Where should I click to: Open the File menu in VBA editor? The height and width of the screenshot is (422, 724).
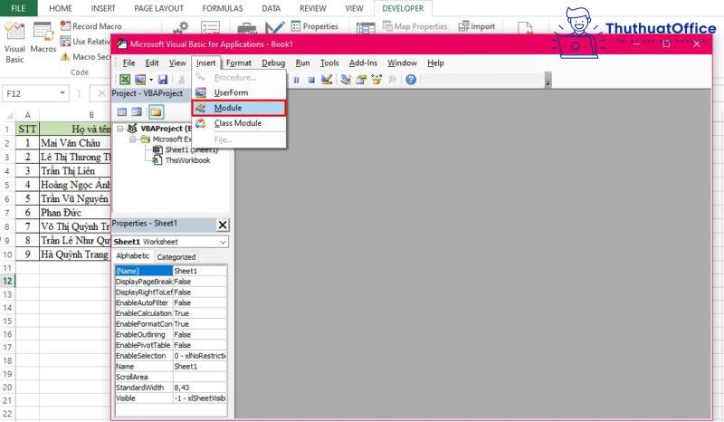pos(129,62)
